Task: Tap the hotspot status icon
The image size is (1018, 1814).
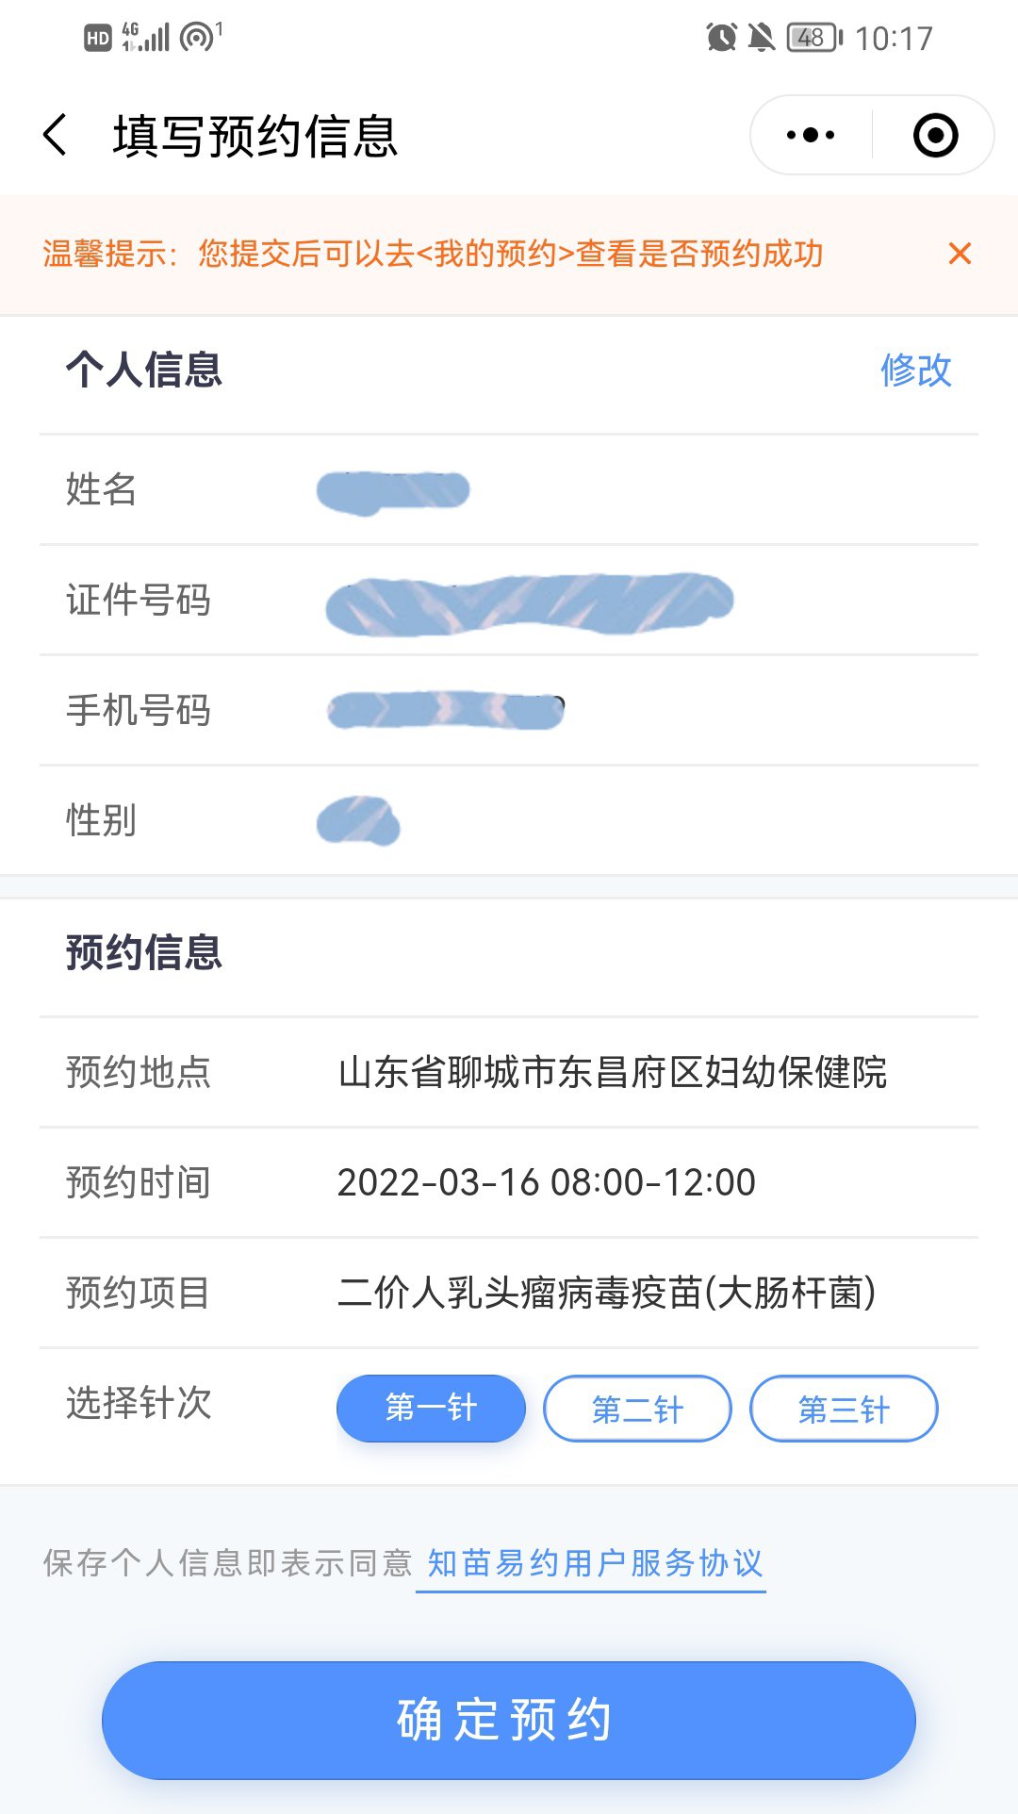Action: 199,38
